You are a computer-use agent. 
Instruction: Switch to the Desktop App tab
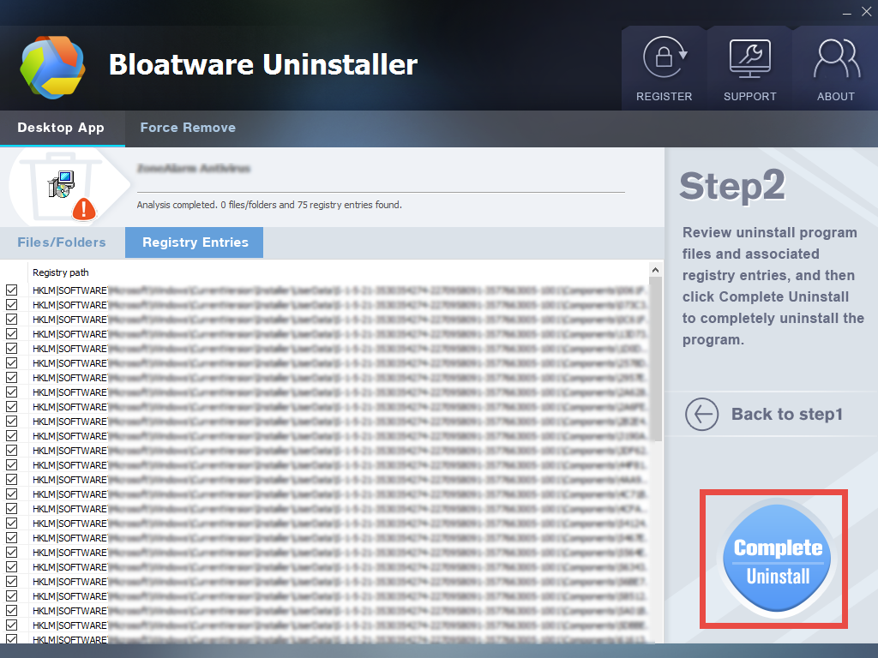[x=61, y=129]
